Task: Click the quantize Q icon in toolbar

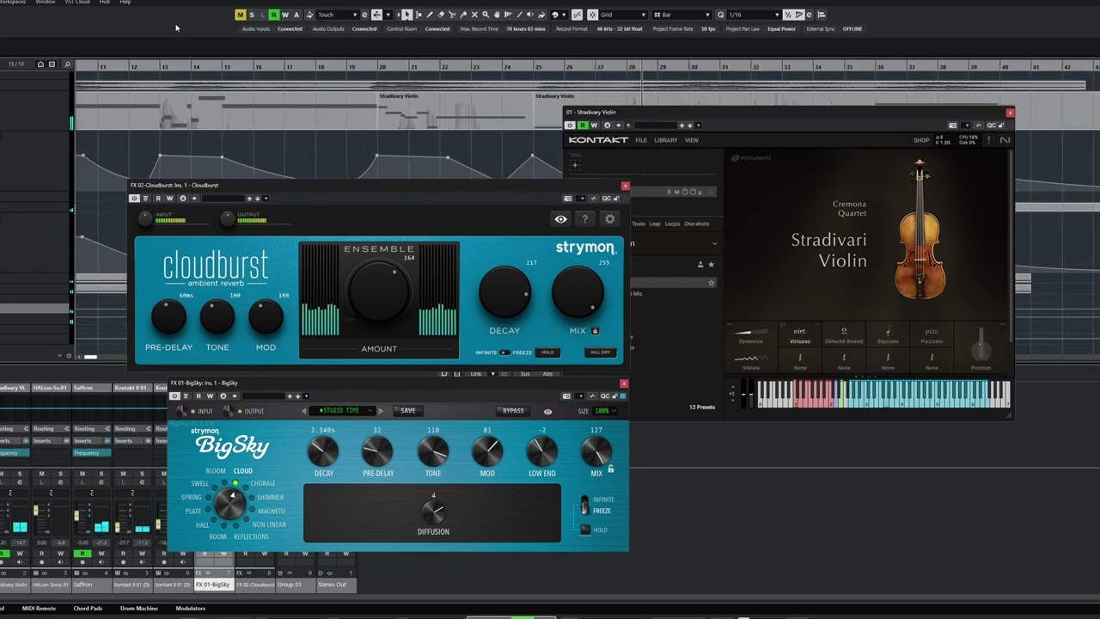Action: click(x=721, y=15)
